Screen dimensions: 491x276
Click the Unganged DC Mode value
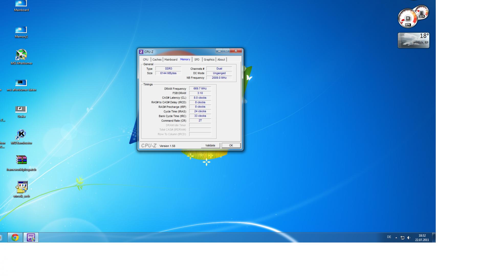pyautogui.click(x=219, y=73)
